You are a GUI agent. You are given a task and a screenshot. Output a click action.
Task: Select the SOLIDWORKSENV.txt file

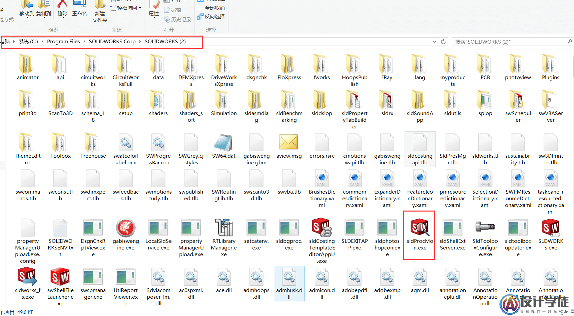(60, 238)
